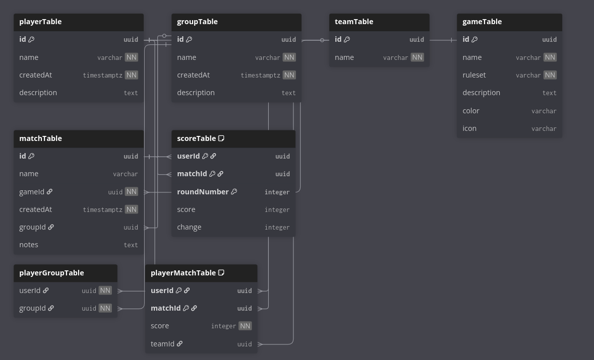Select the teamTable header
Screen dimensions: 594x360
(379, 22)
